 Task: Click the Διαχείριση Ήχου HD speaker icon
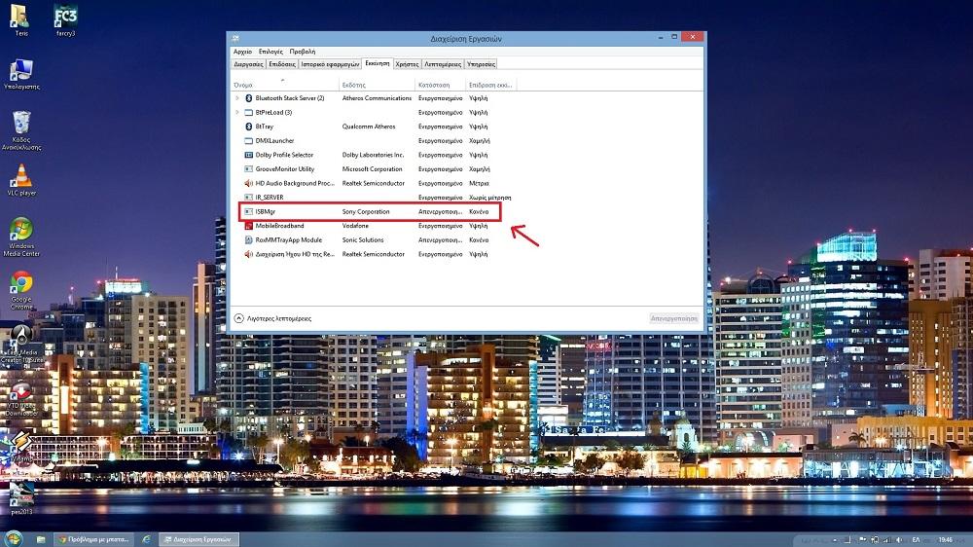click(x=249, y=254)
